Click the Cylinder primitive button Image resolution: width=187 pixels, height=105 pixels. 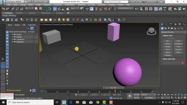click(167, 47)
